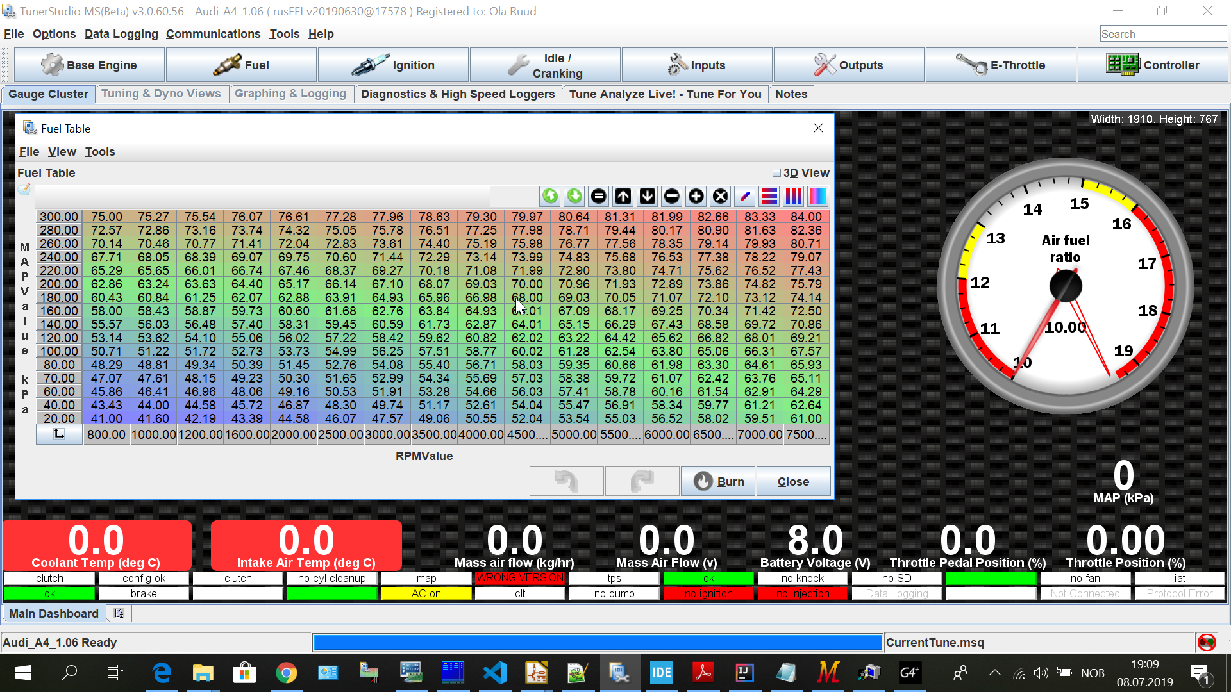
Task: Click the 3000.00 RPM axis header
Action: point(387,434)
